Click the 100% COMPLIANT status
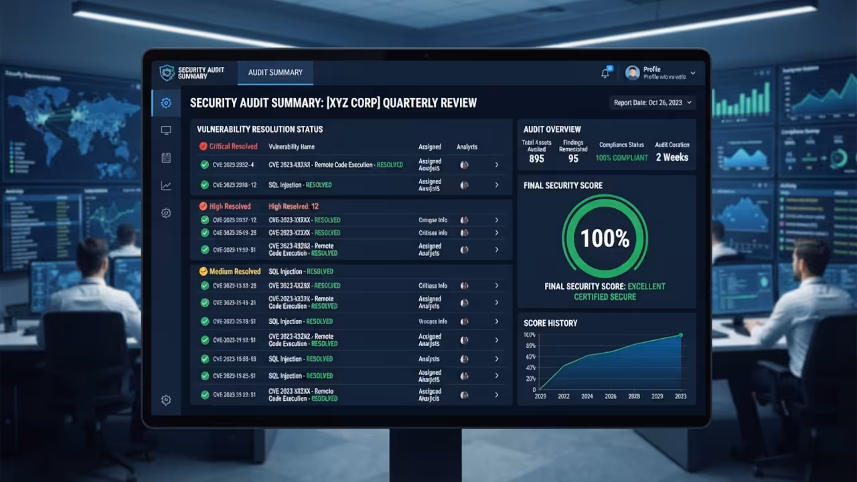Image resolution: width=857 pixels, height=482 pixels. [622, 158]
